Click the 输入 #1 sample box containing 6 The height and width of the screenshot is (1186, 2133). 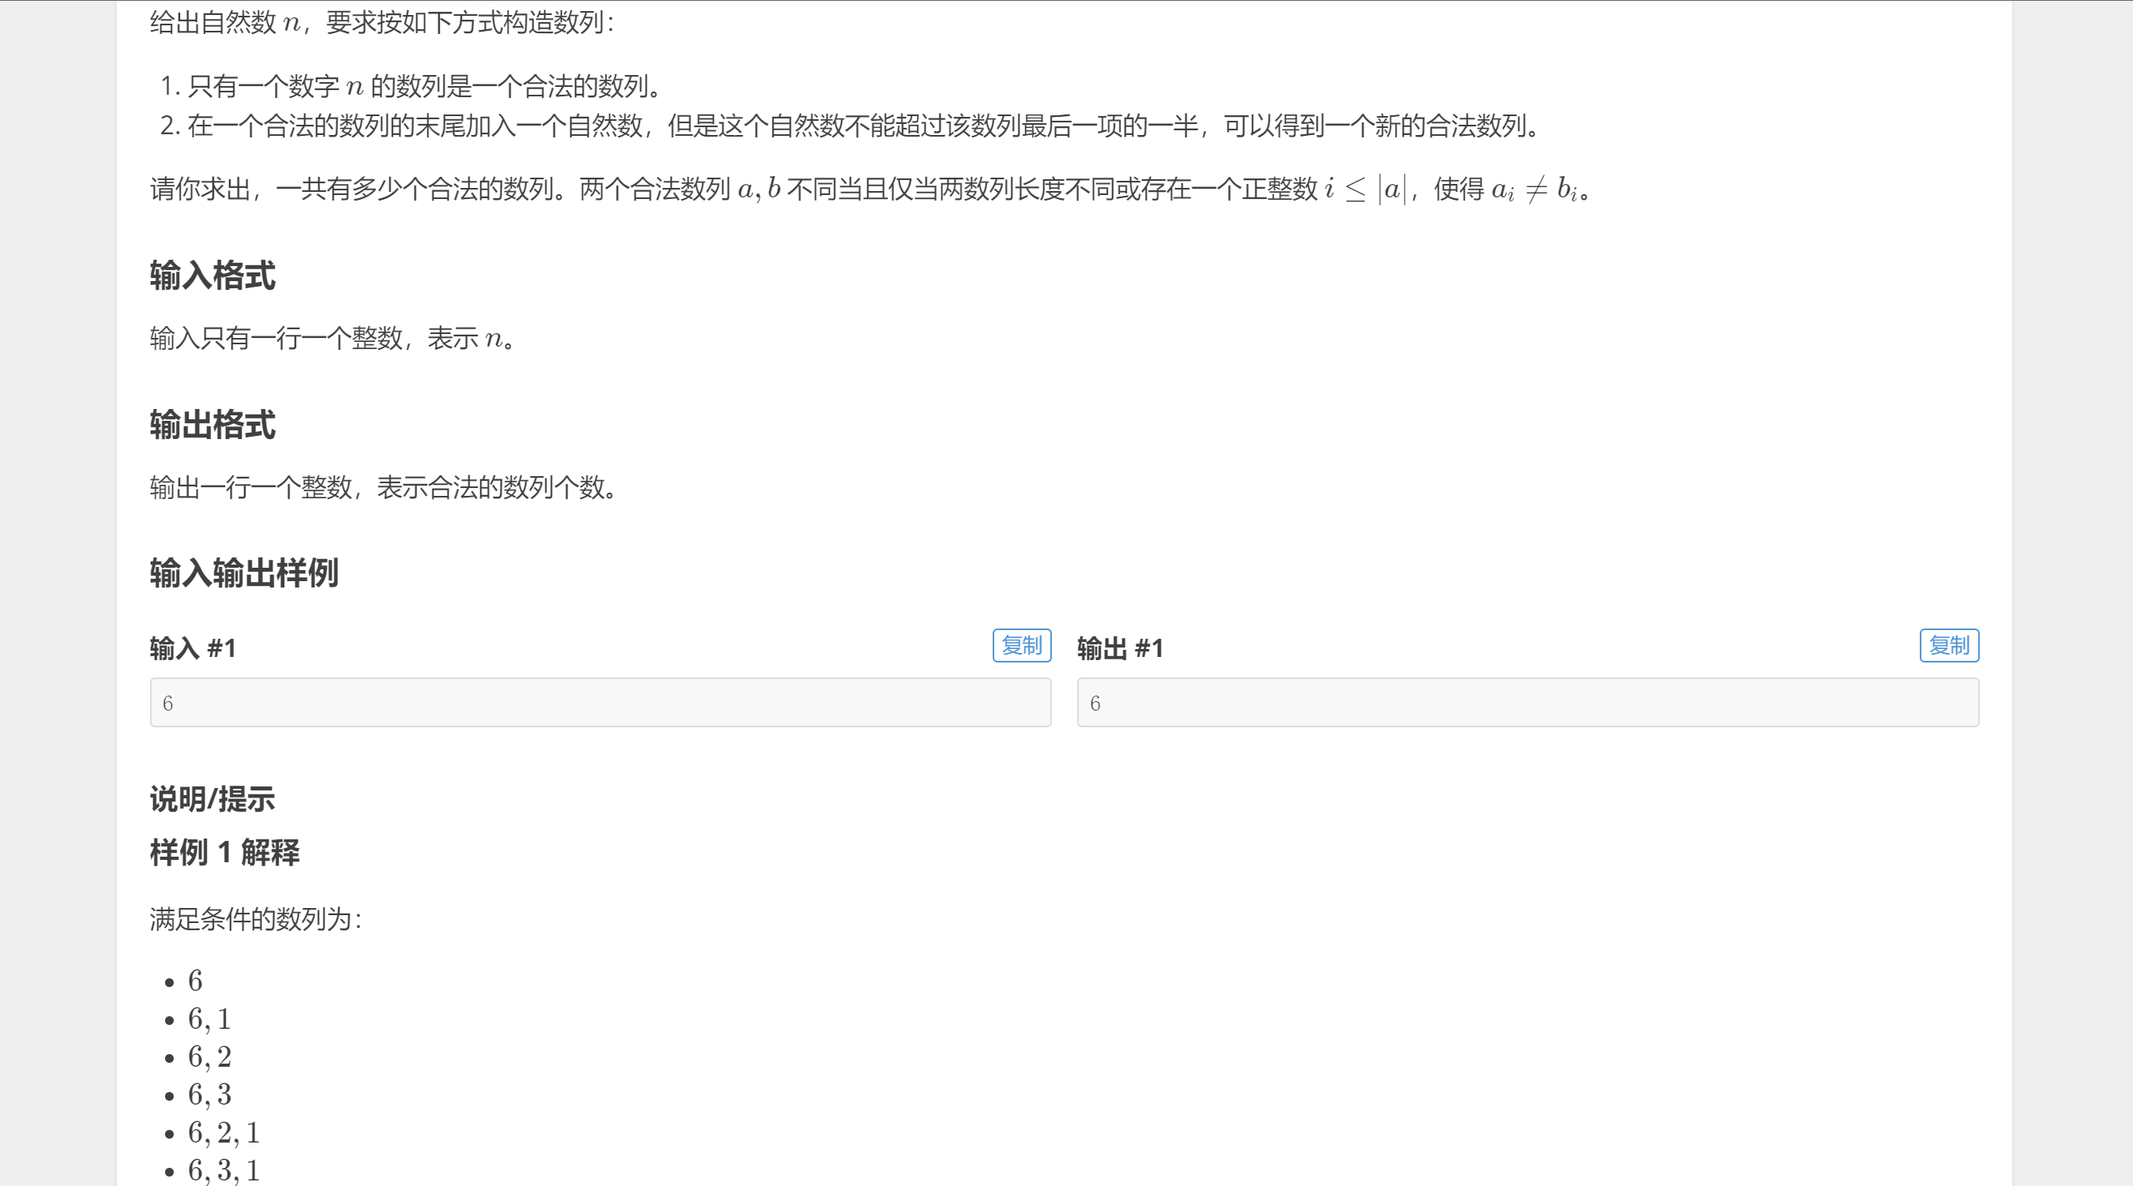pyautogui.click(x=600, y=702)
